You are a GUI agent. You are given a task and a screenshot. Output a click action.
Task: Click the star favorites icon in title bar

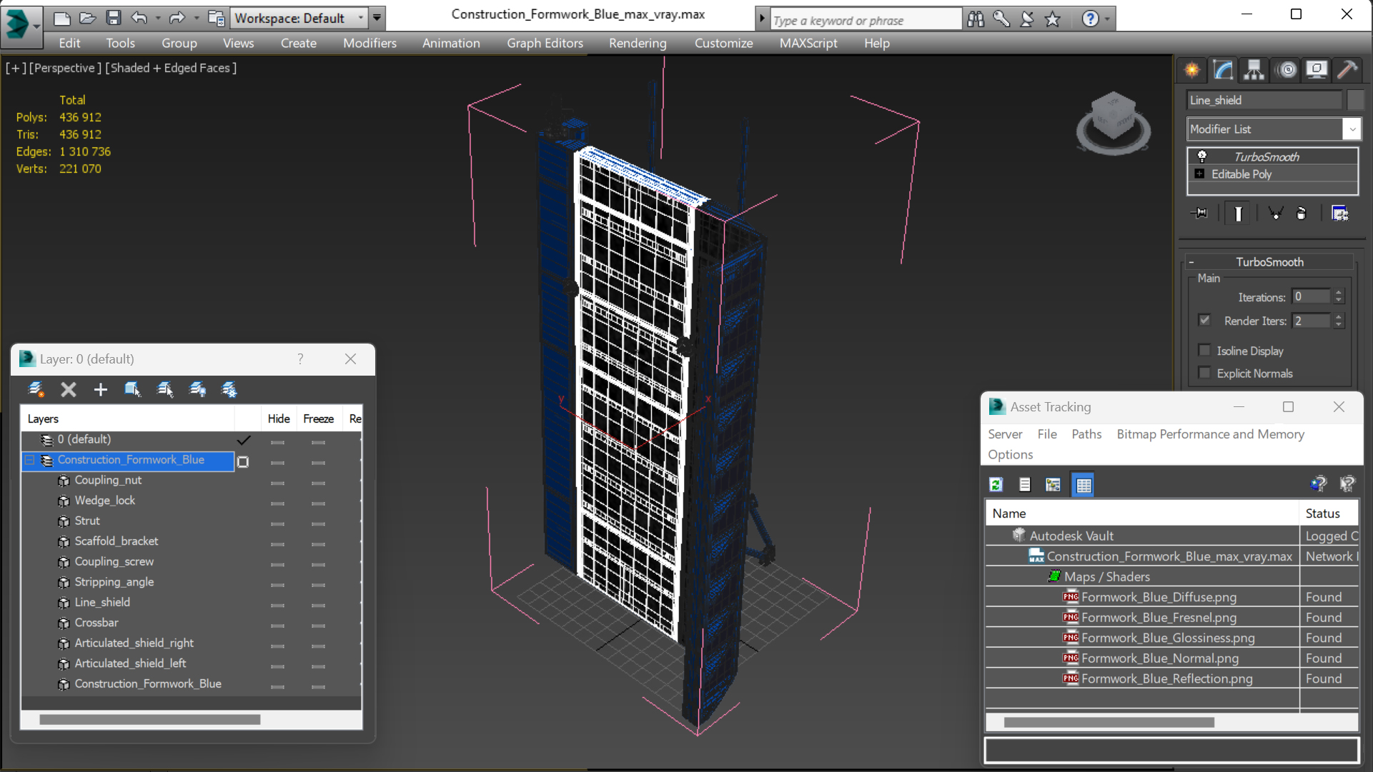coord(1052,19)
